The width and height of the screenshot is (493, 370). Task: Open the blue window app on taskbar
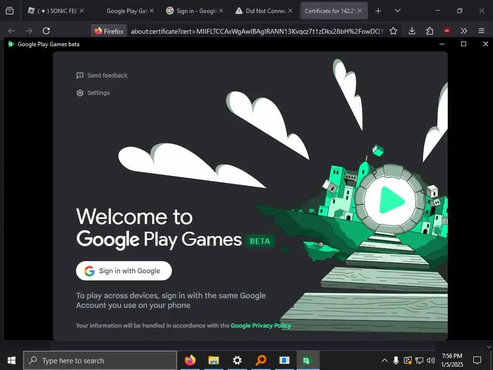point(284,360)
